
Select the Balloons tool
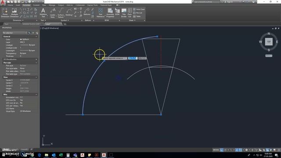coord(87,12)
